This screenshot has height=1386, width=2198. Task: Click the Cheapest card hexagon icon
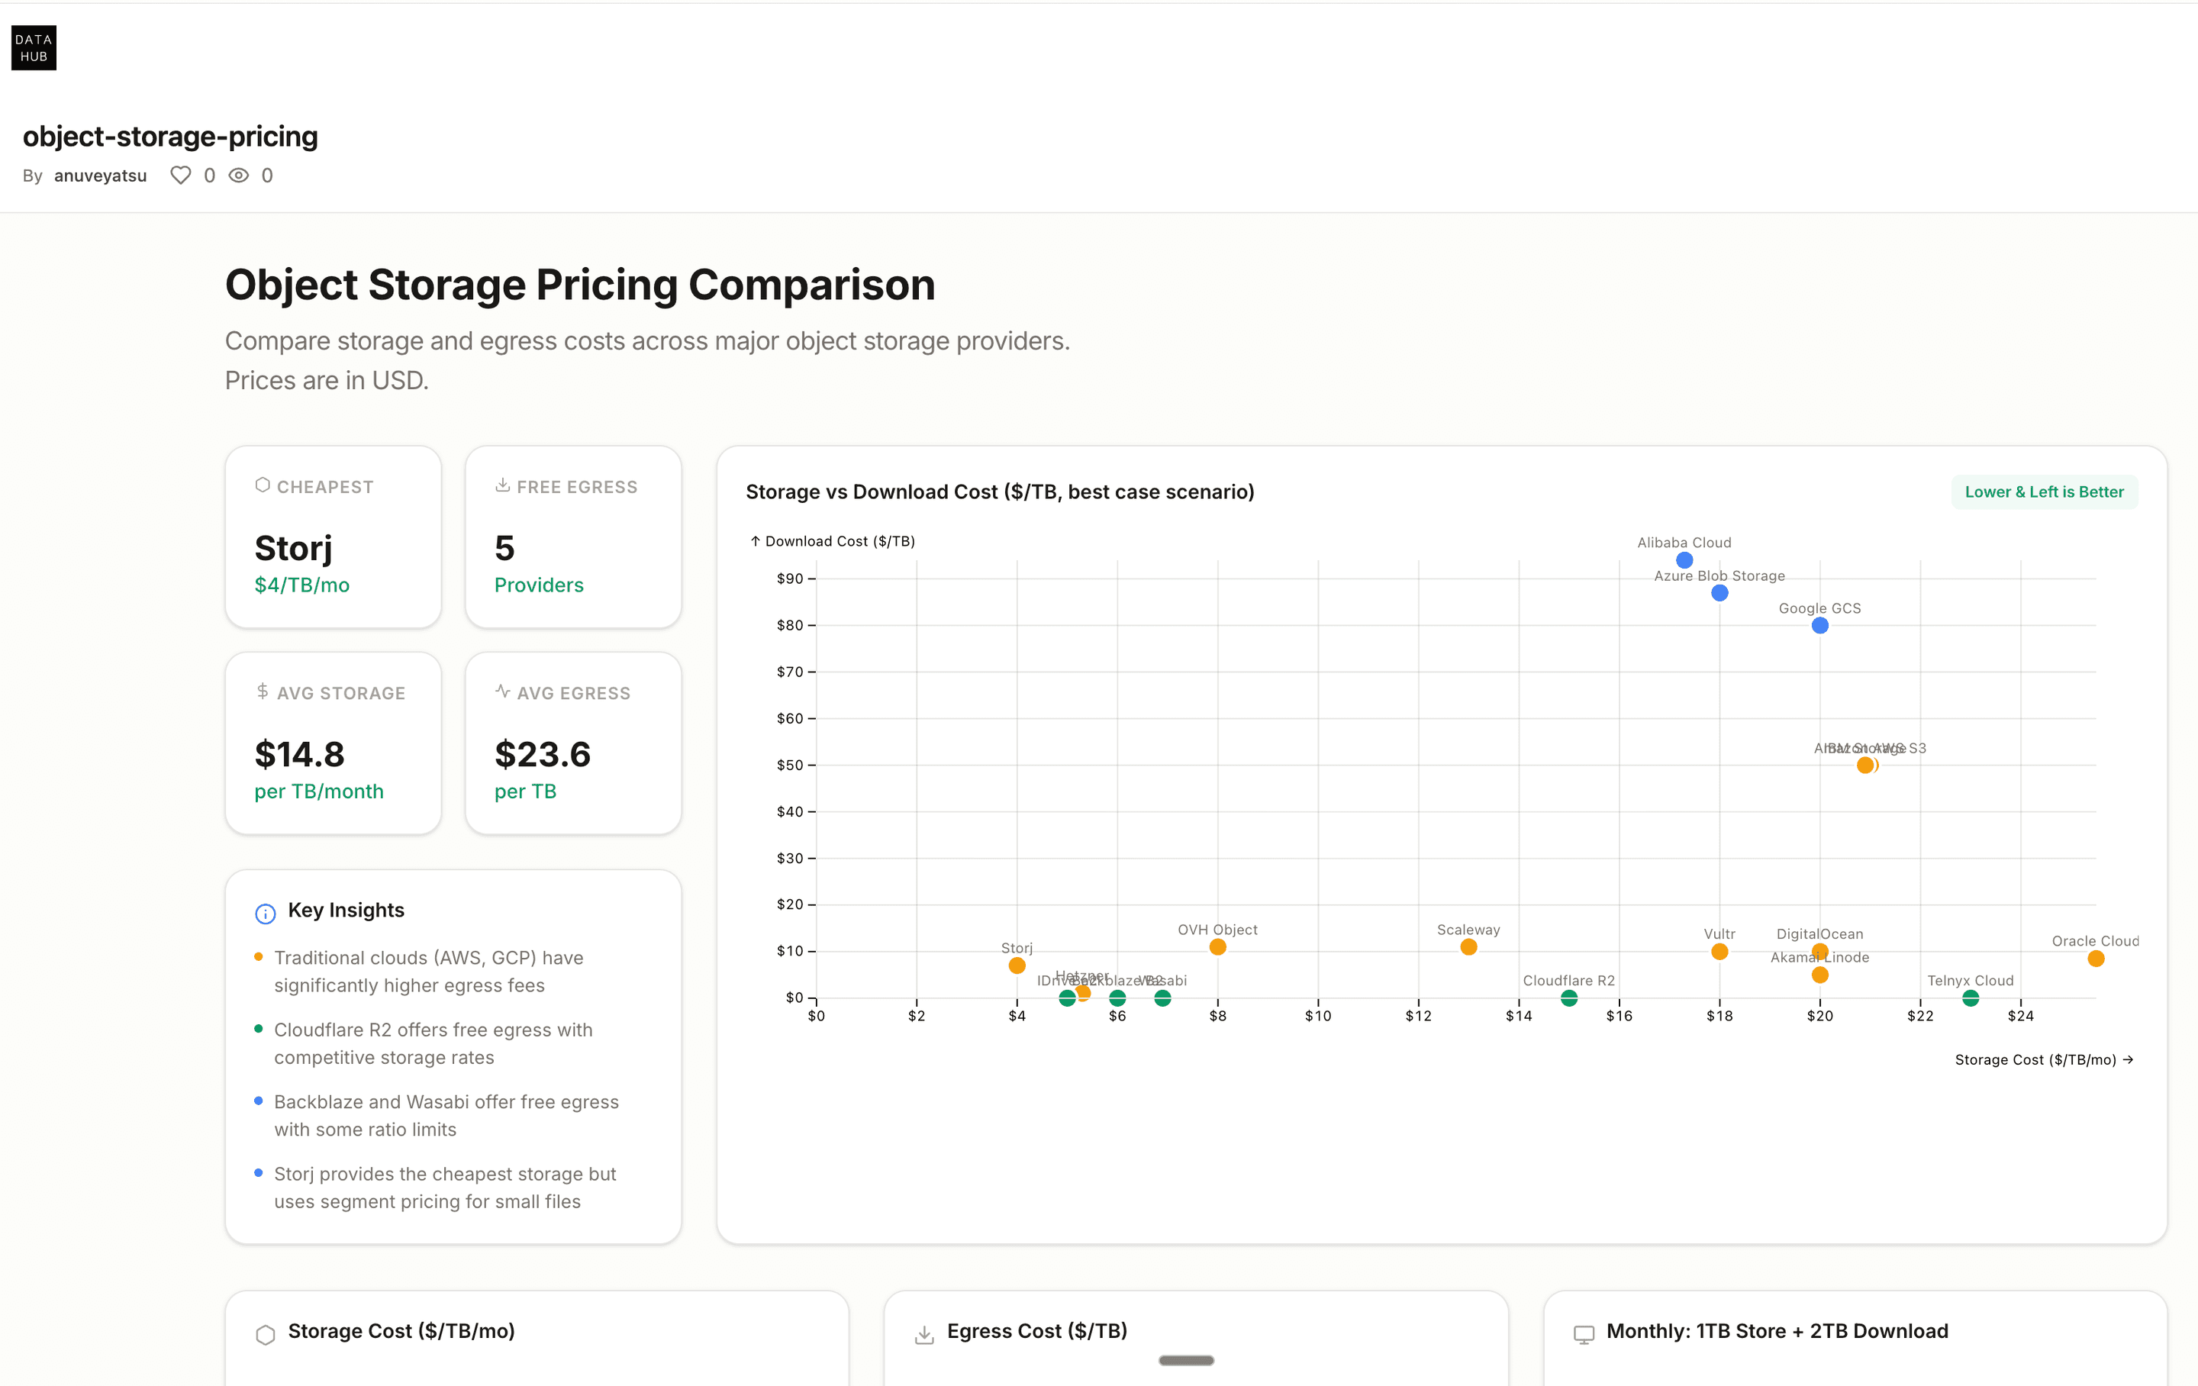(x=262, y=485)
